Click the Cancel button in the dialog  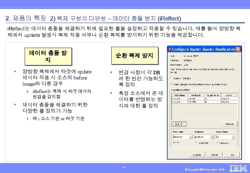[214, 155]
